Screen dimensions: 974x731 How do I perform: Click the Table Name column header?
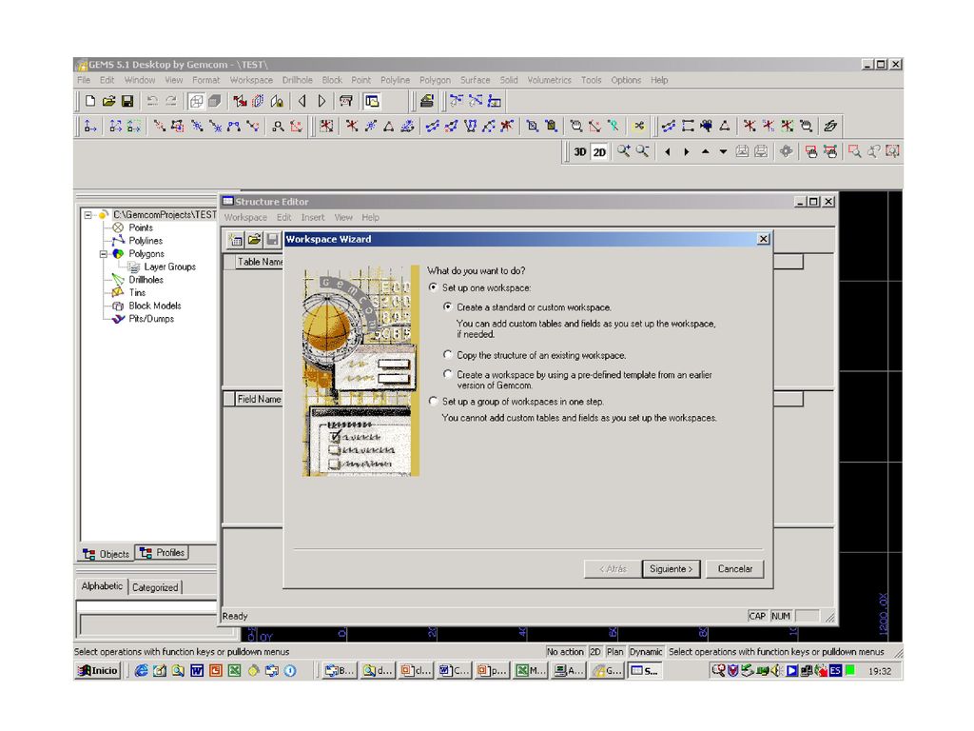(259, 263)
